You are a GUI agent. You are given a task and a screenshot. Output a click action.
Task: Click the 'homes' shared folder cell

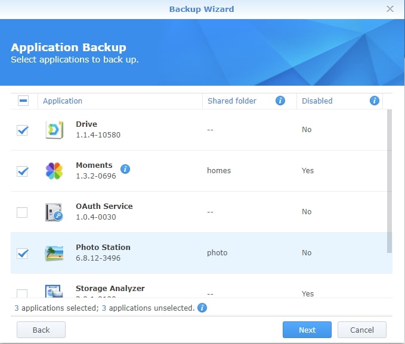click(219, 171)
